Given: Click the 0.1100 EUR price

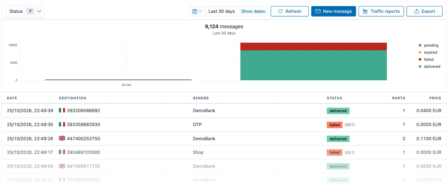Looking at the screenshot, I should tap(429, 138).
